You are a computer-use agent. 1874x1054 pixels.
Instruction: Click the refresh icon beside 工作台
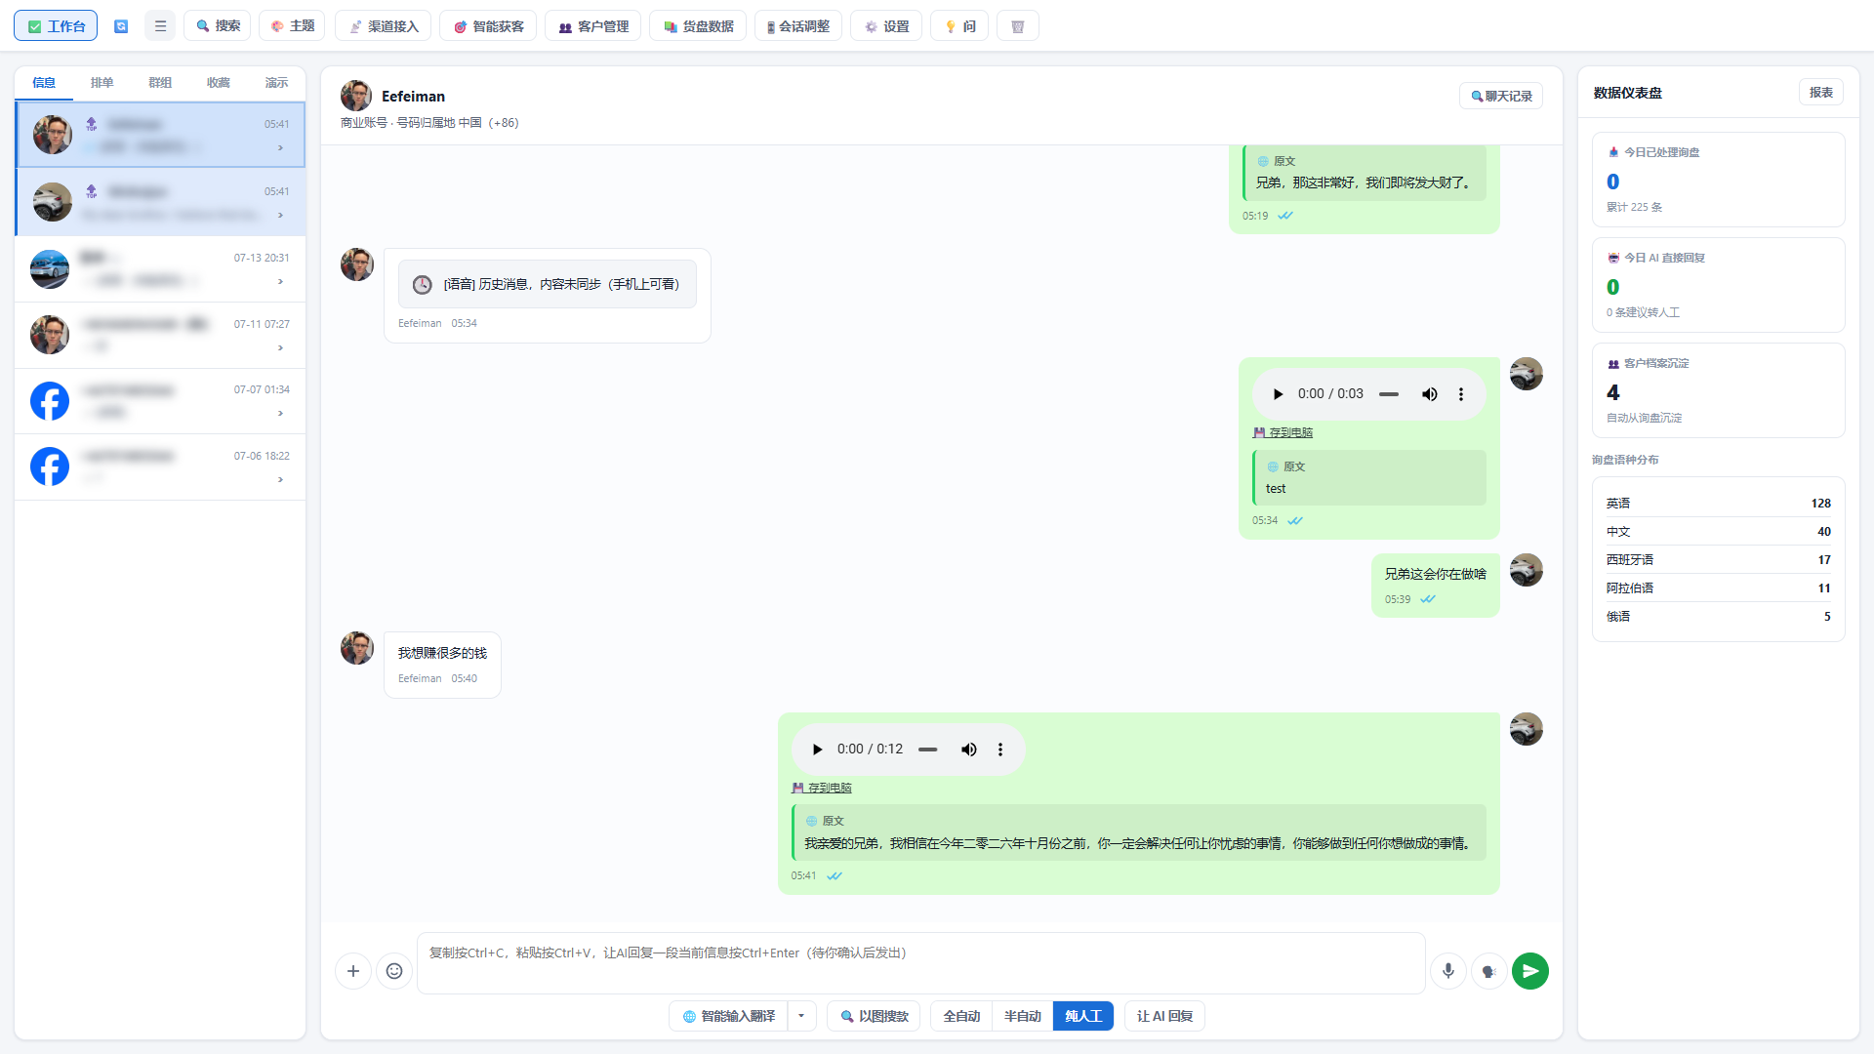tap(121, 26)
